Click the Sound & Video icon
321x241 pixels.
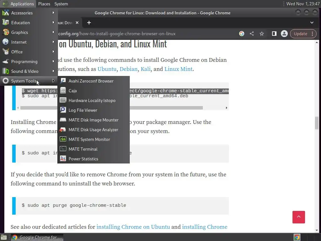pyautogui.click(x=6, y=71)
